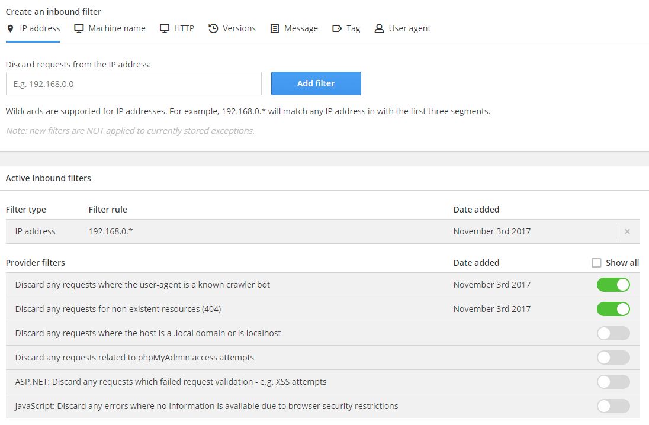The width and height of the screenshot is (649, 425).
Task: Click the User agent person icon
Action: (x=379, y=28)
